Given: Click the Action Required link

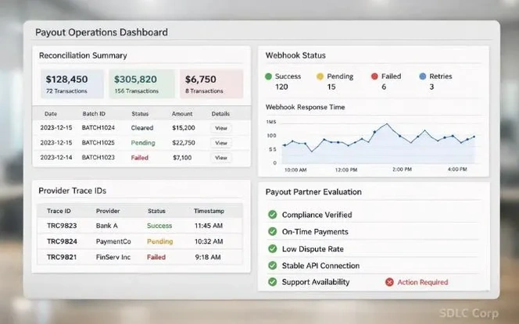Looking at the screenshot, I should [423, 282].
